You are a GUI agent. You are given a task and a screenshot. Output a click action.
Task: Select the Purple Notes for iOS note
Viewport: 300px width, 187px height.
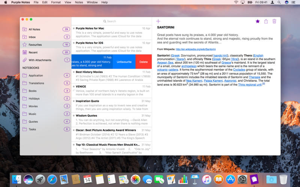[x=111, y=47]
